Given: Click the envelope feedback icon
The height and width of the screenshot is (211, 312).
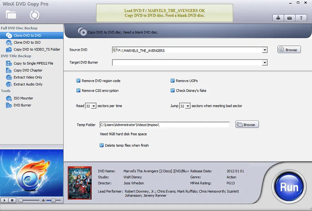Looking at the screenshot, I should click(289, 18).
